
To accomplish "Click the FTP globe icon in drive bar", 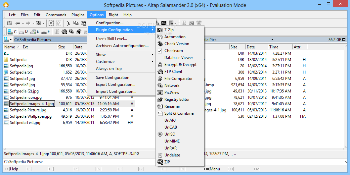I will (64, 31).
